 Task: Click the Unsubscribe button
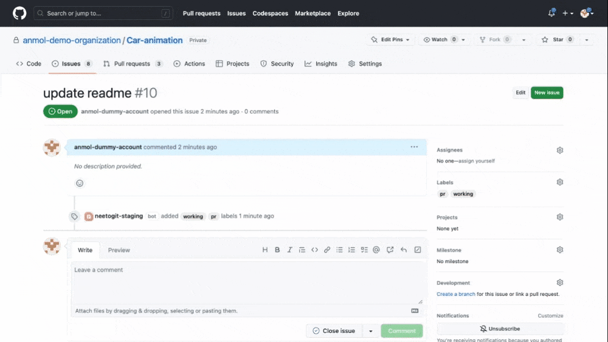coord(500,329)
